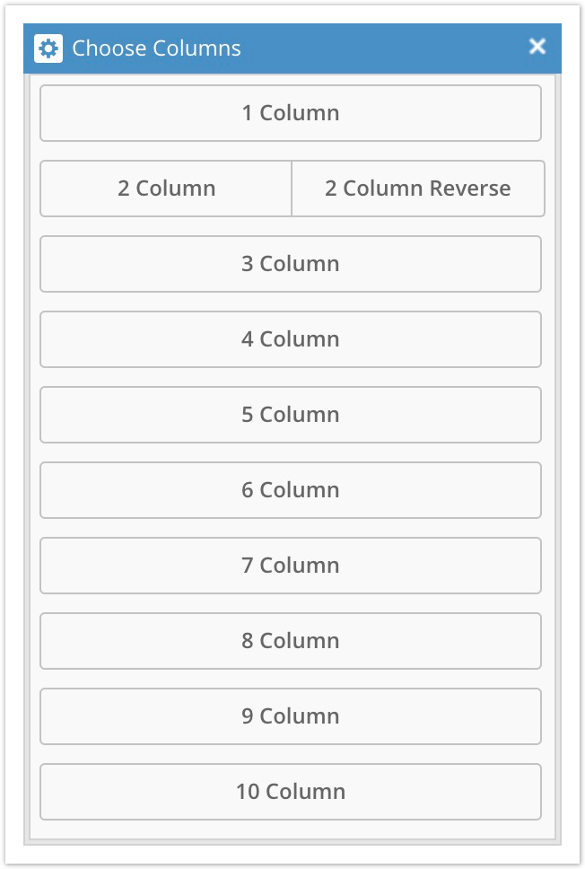Click the Choose Columns title text
Image resolution: width=585 pixels, height=869 pixels.
coord(156,48)
